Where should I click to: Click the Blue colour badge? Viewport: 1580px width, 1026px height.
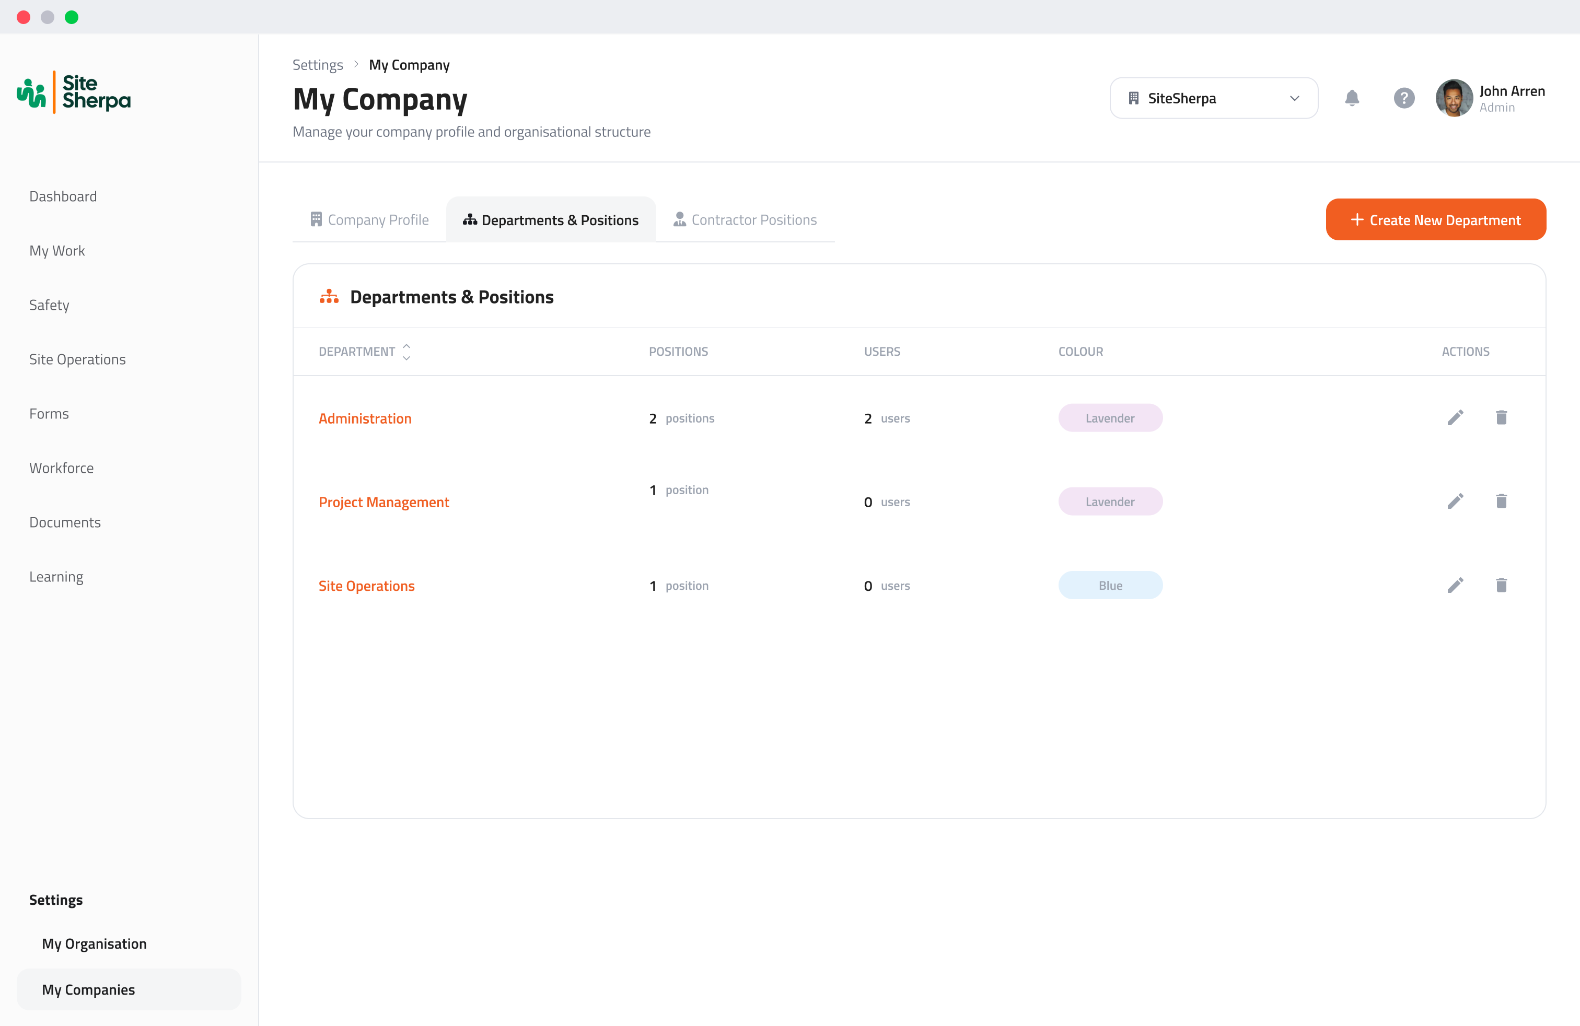click(1110, 585)
